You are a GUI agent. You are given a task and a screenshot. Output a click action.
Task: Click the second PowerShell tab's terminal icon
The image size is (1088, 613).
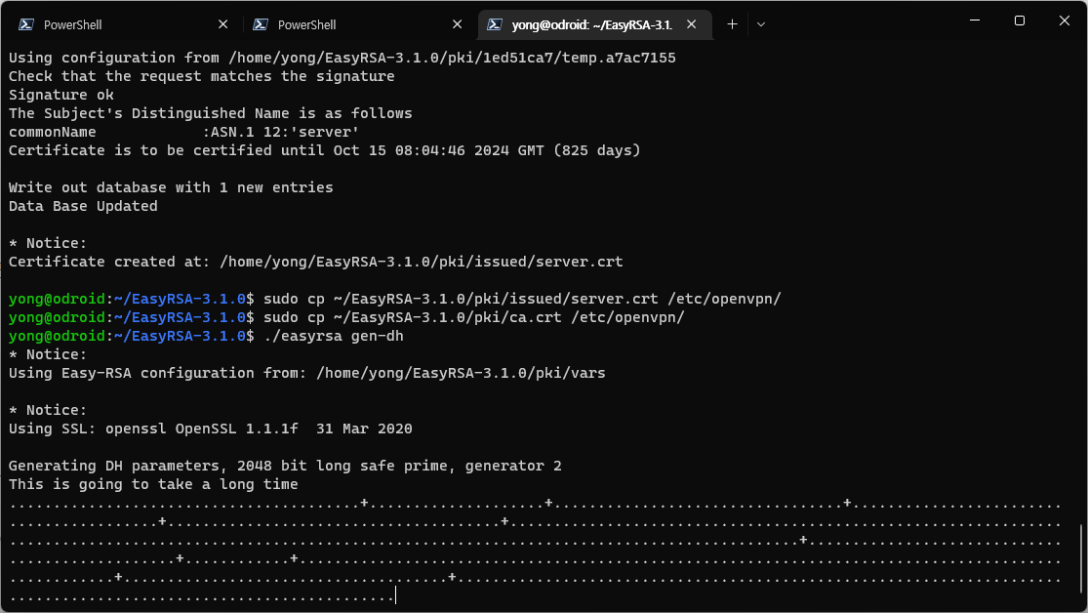(261, 24)
